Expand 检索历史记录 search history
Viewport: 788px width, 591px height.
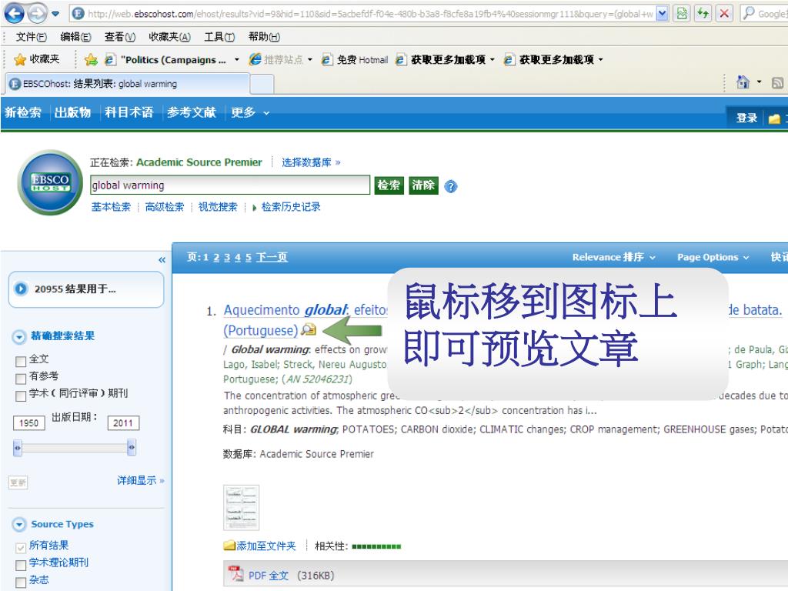286,207
